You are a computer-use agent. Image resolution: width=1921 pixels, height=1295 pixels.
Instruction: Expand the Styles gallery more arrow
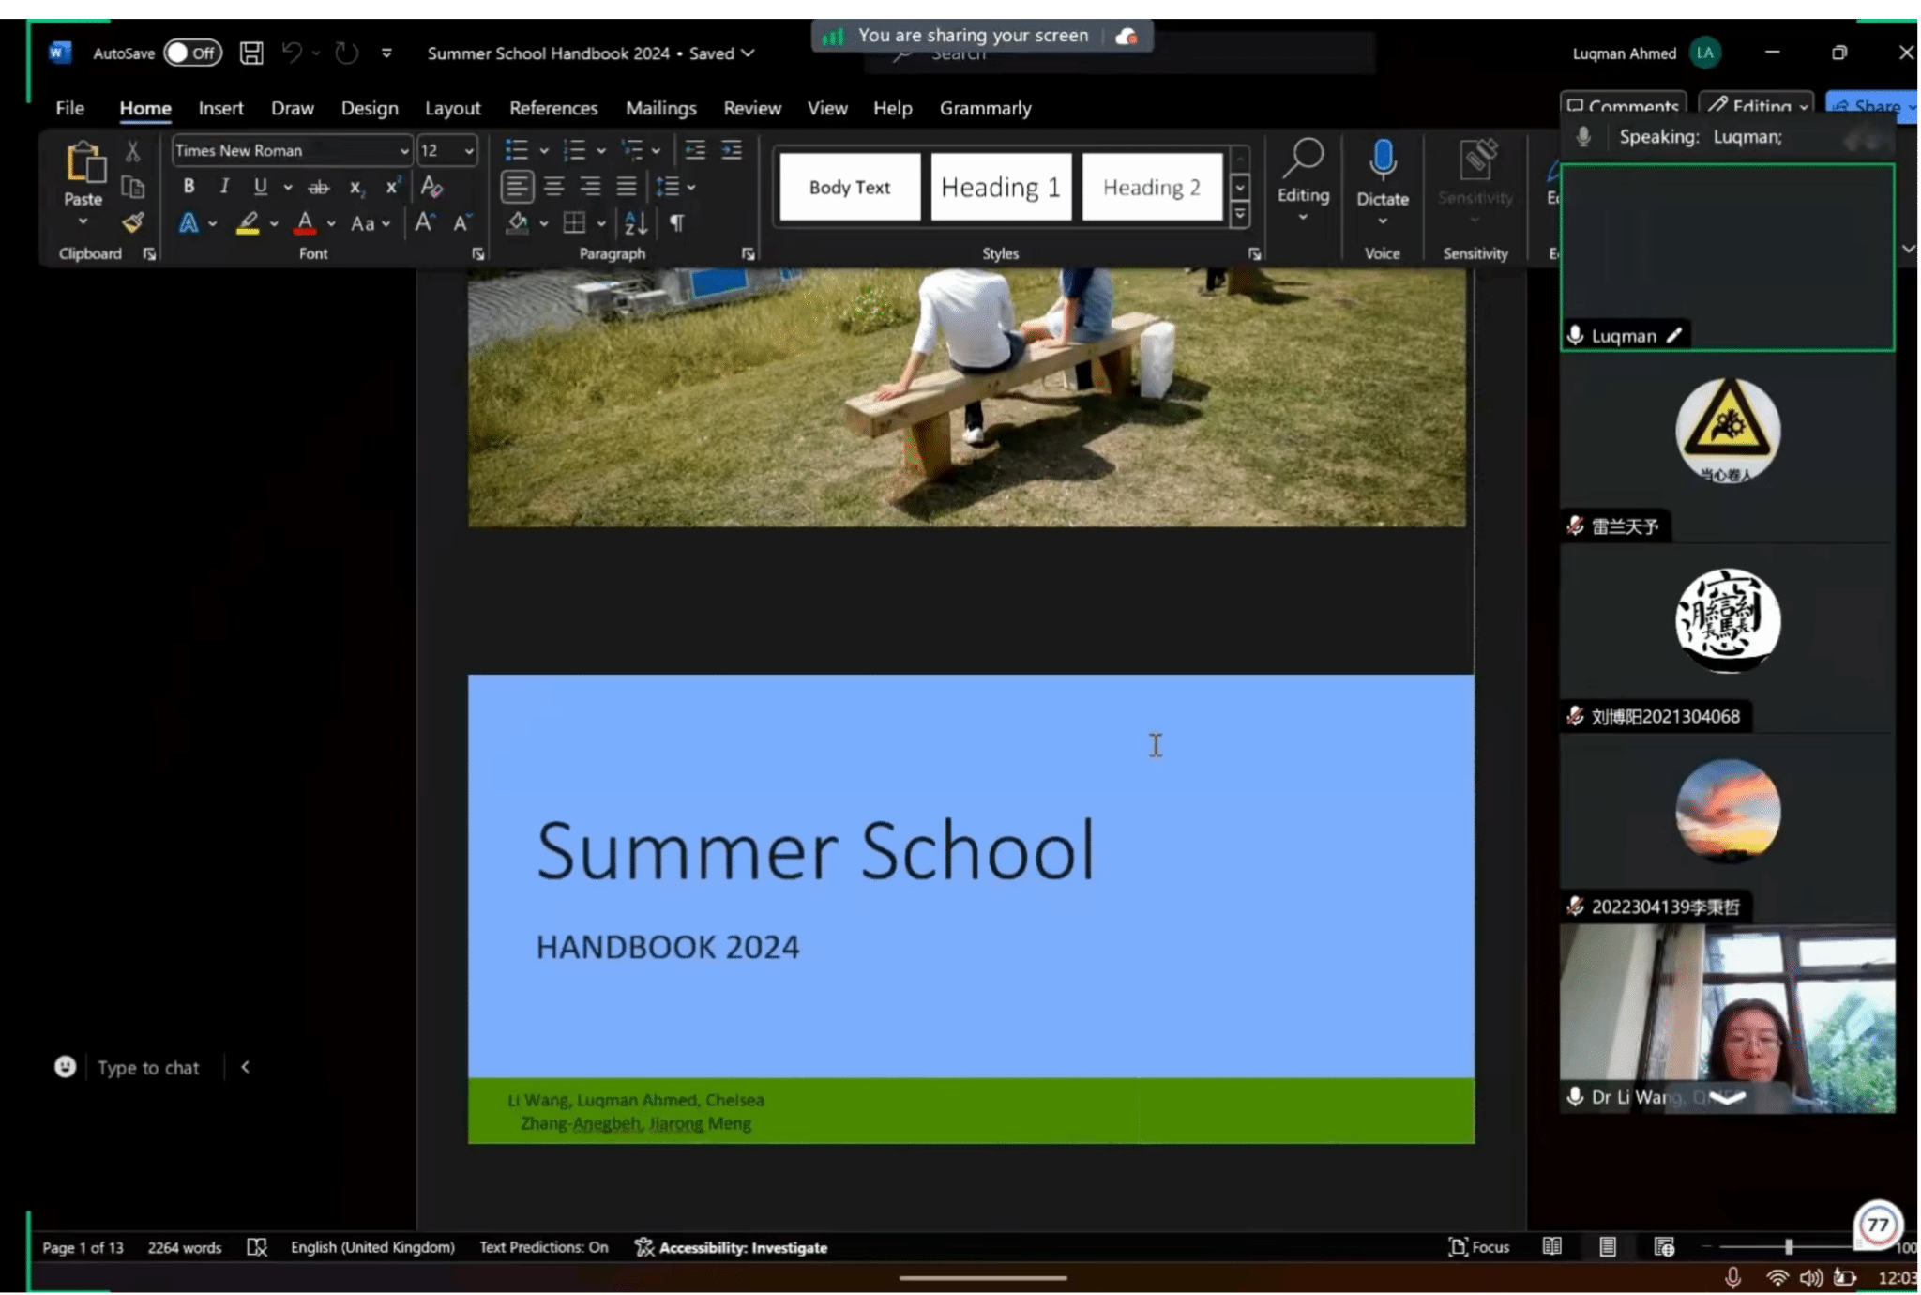(1240, 216)
